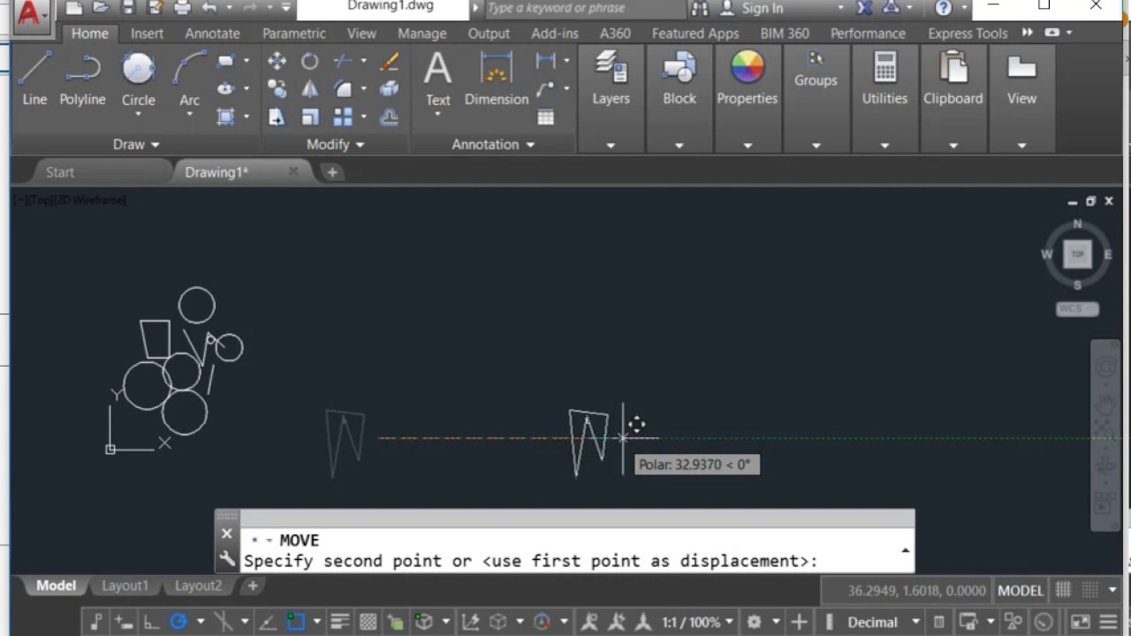Click the WCS coordinate system label
The height and width of the screenshot is (636, 1131).
[1077, 309]
